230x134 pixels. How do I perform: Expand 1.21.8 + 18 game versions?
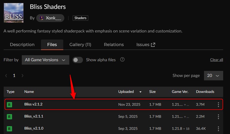(x=181, y=129)
